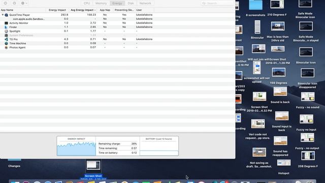Click the Time on battery 0:12 readout
325x183 pixels.
117,152
